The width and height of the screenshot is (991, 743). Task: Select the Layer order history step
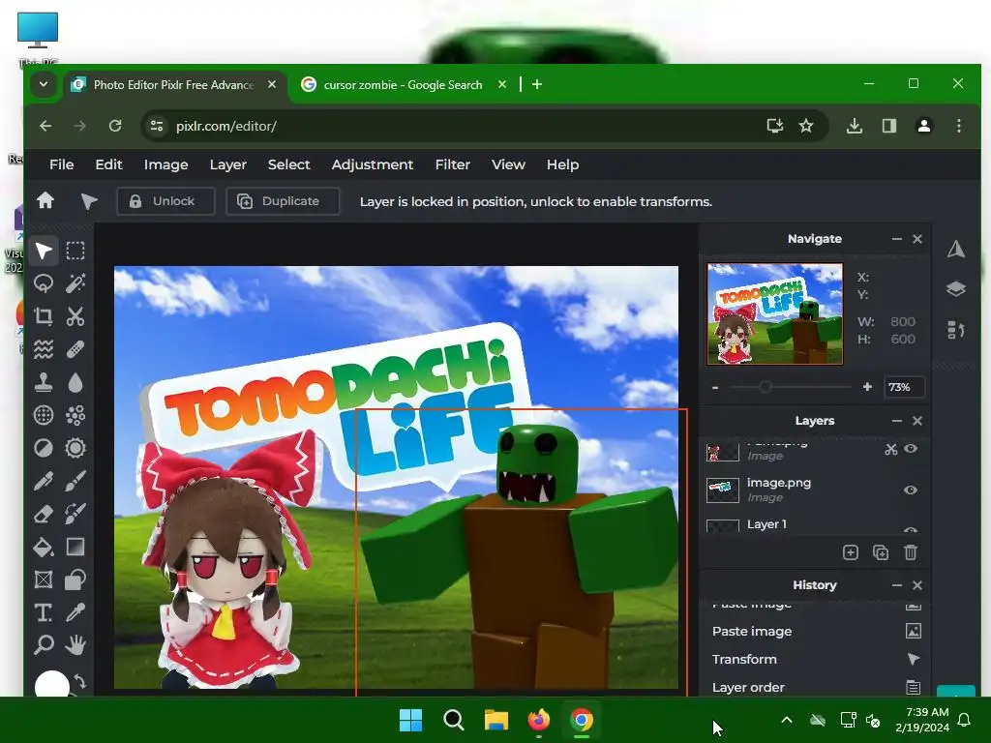coord(815,687)
